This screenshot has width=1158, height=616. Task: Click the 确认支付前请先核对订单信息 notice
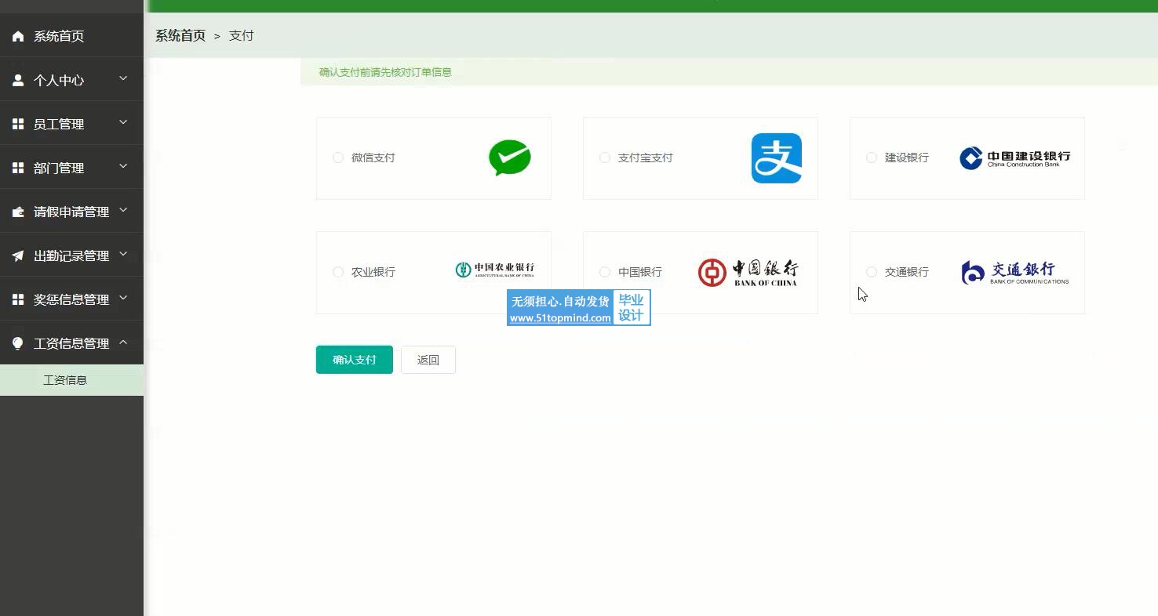coord(385,72)
